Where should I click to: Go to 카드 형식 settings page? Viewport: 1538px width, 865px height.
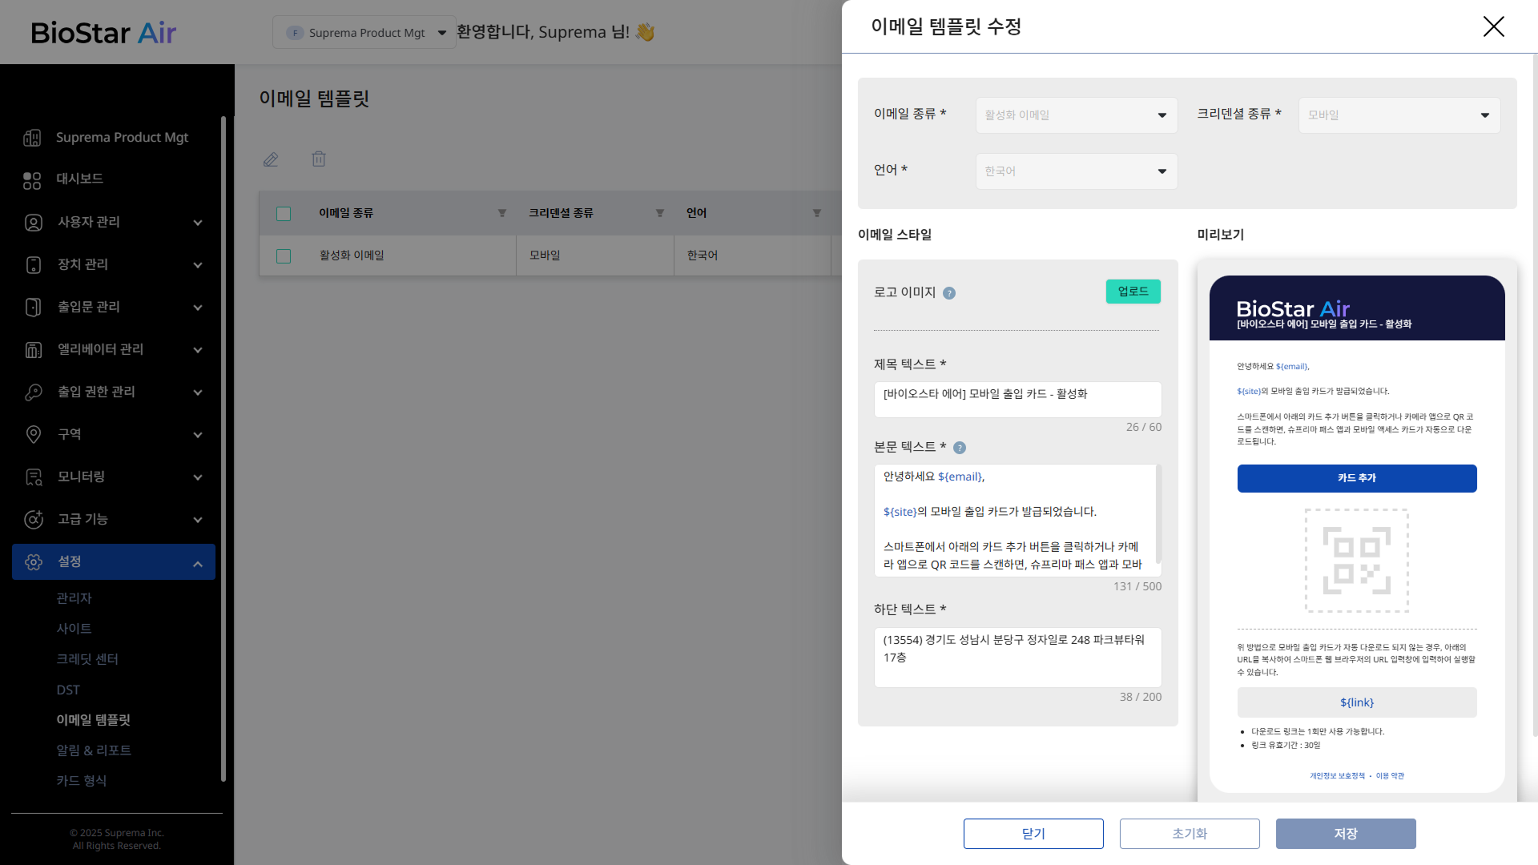[82, 781]
